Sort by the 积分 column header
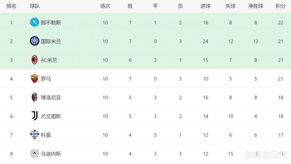291x164 pixels. (x=280, y=6)
